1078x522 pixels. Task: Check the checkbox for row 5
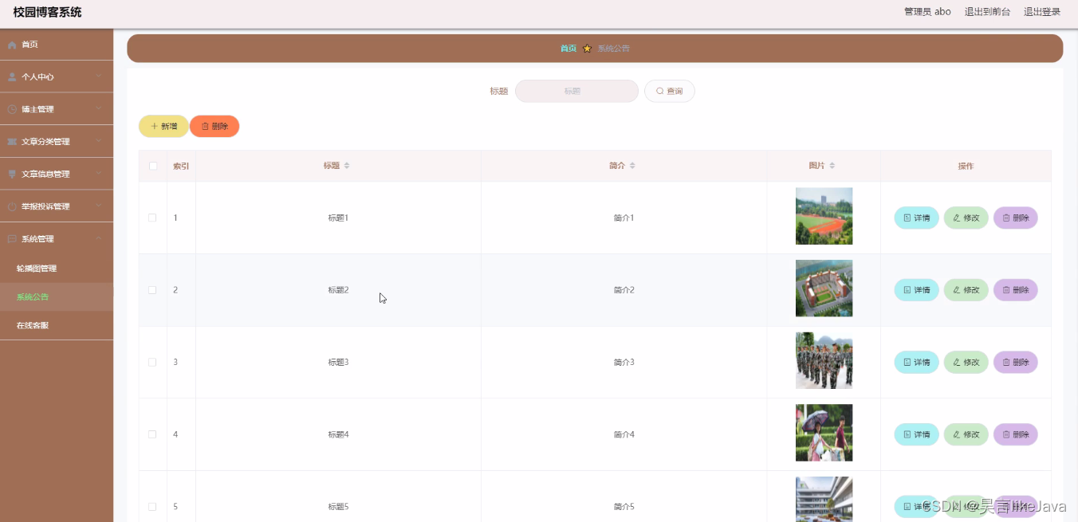point(152,507)
